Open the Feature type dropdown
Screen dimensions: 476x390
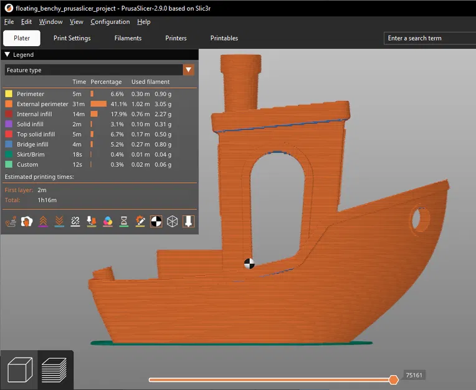tap(189, 70)
